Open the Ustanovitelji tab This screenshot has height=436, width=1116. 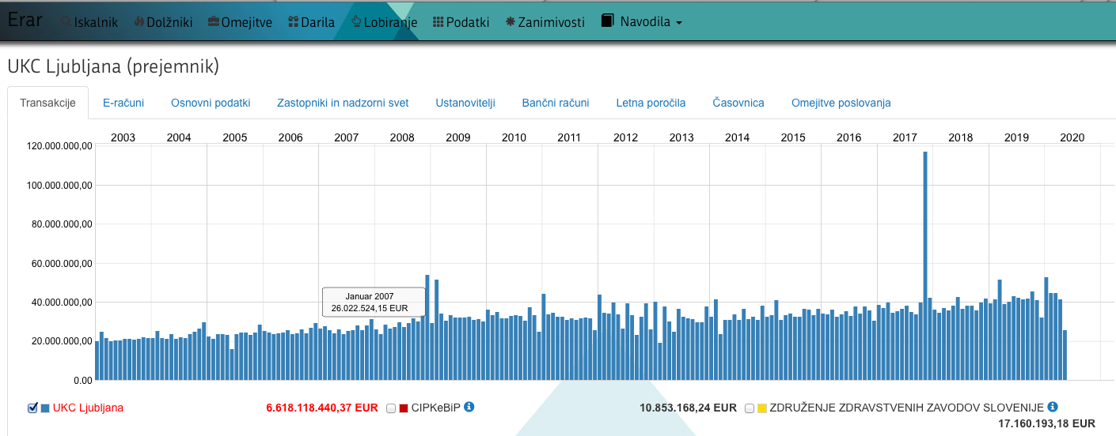point(465,103)
